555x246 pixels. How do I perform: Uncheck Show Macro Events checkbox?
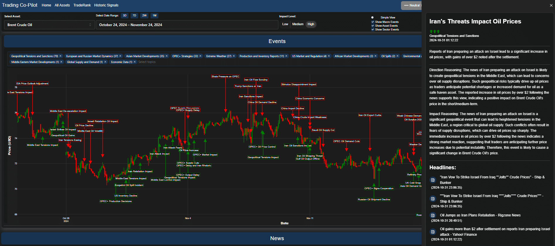tap(373, 22)
